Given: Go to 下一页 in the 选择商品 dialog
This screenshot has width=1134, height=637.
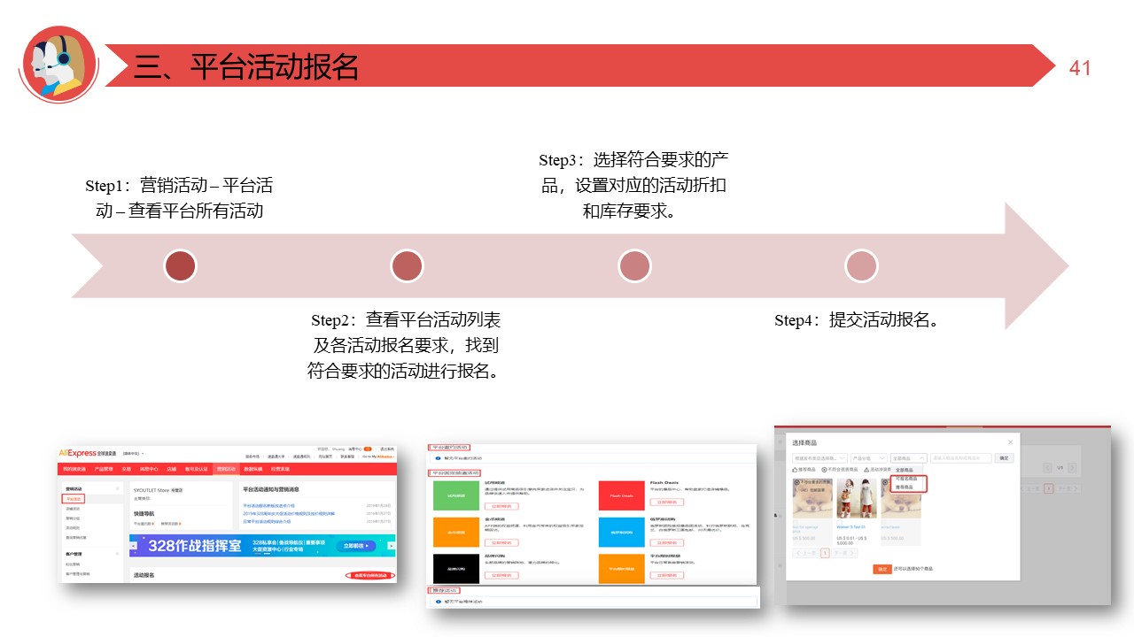Looking at the screenshot, I should click(x=845, y=553).
